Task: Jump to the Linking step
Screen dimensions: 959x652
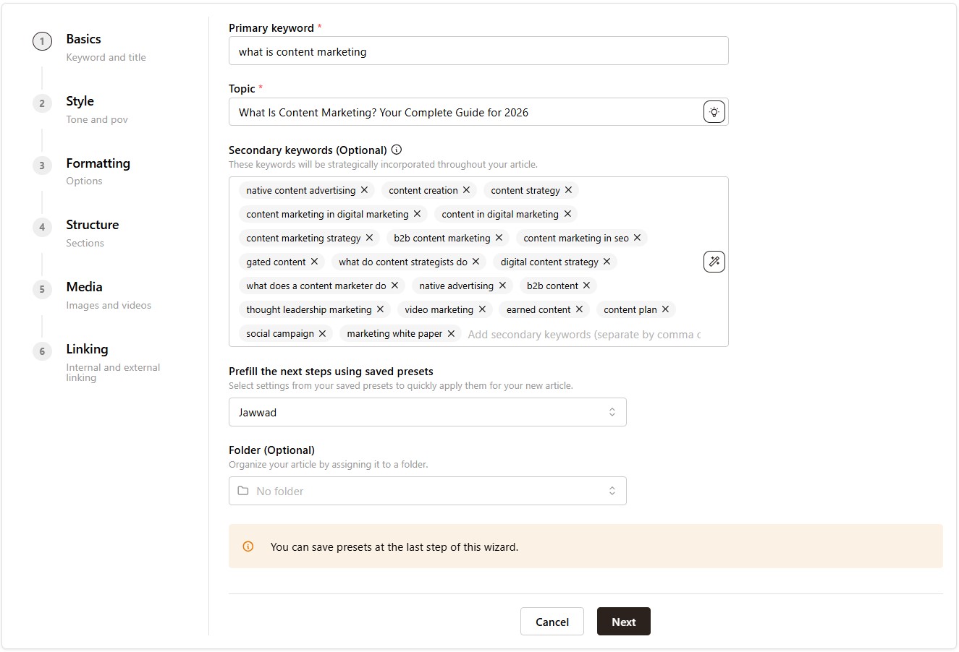Action: pos(87,349)
